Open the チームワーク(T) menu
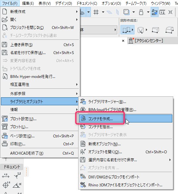This screenshot has width=178, height=194. pyautogui.click(x=136, y=3)
